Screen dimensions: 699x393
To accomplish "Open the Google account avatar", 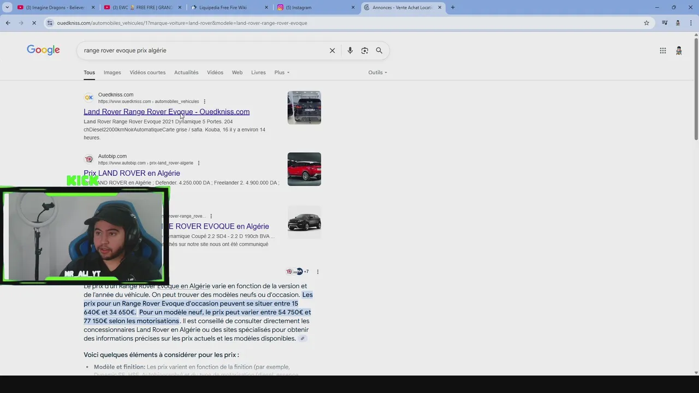I will (679, 50).
